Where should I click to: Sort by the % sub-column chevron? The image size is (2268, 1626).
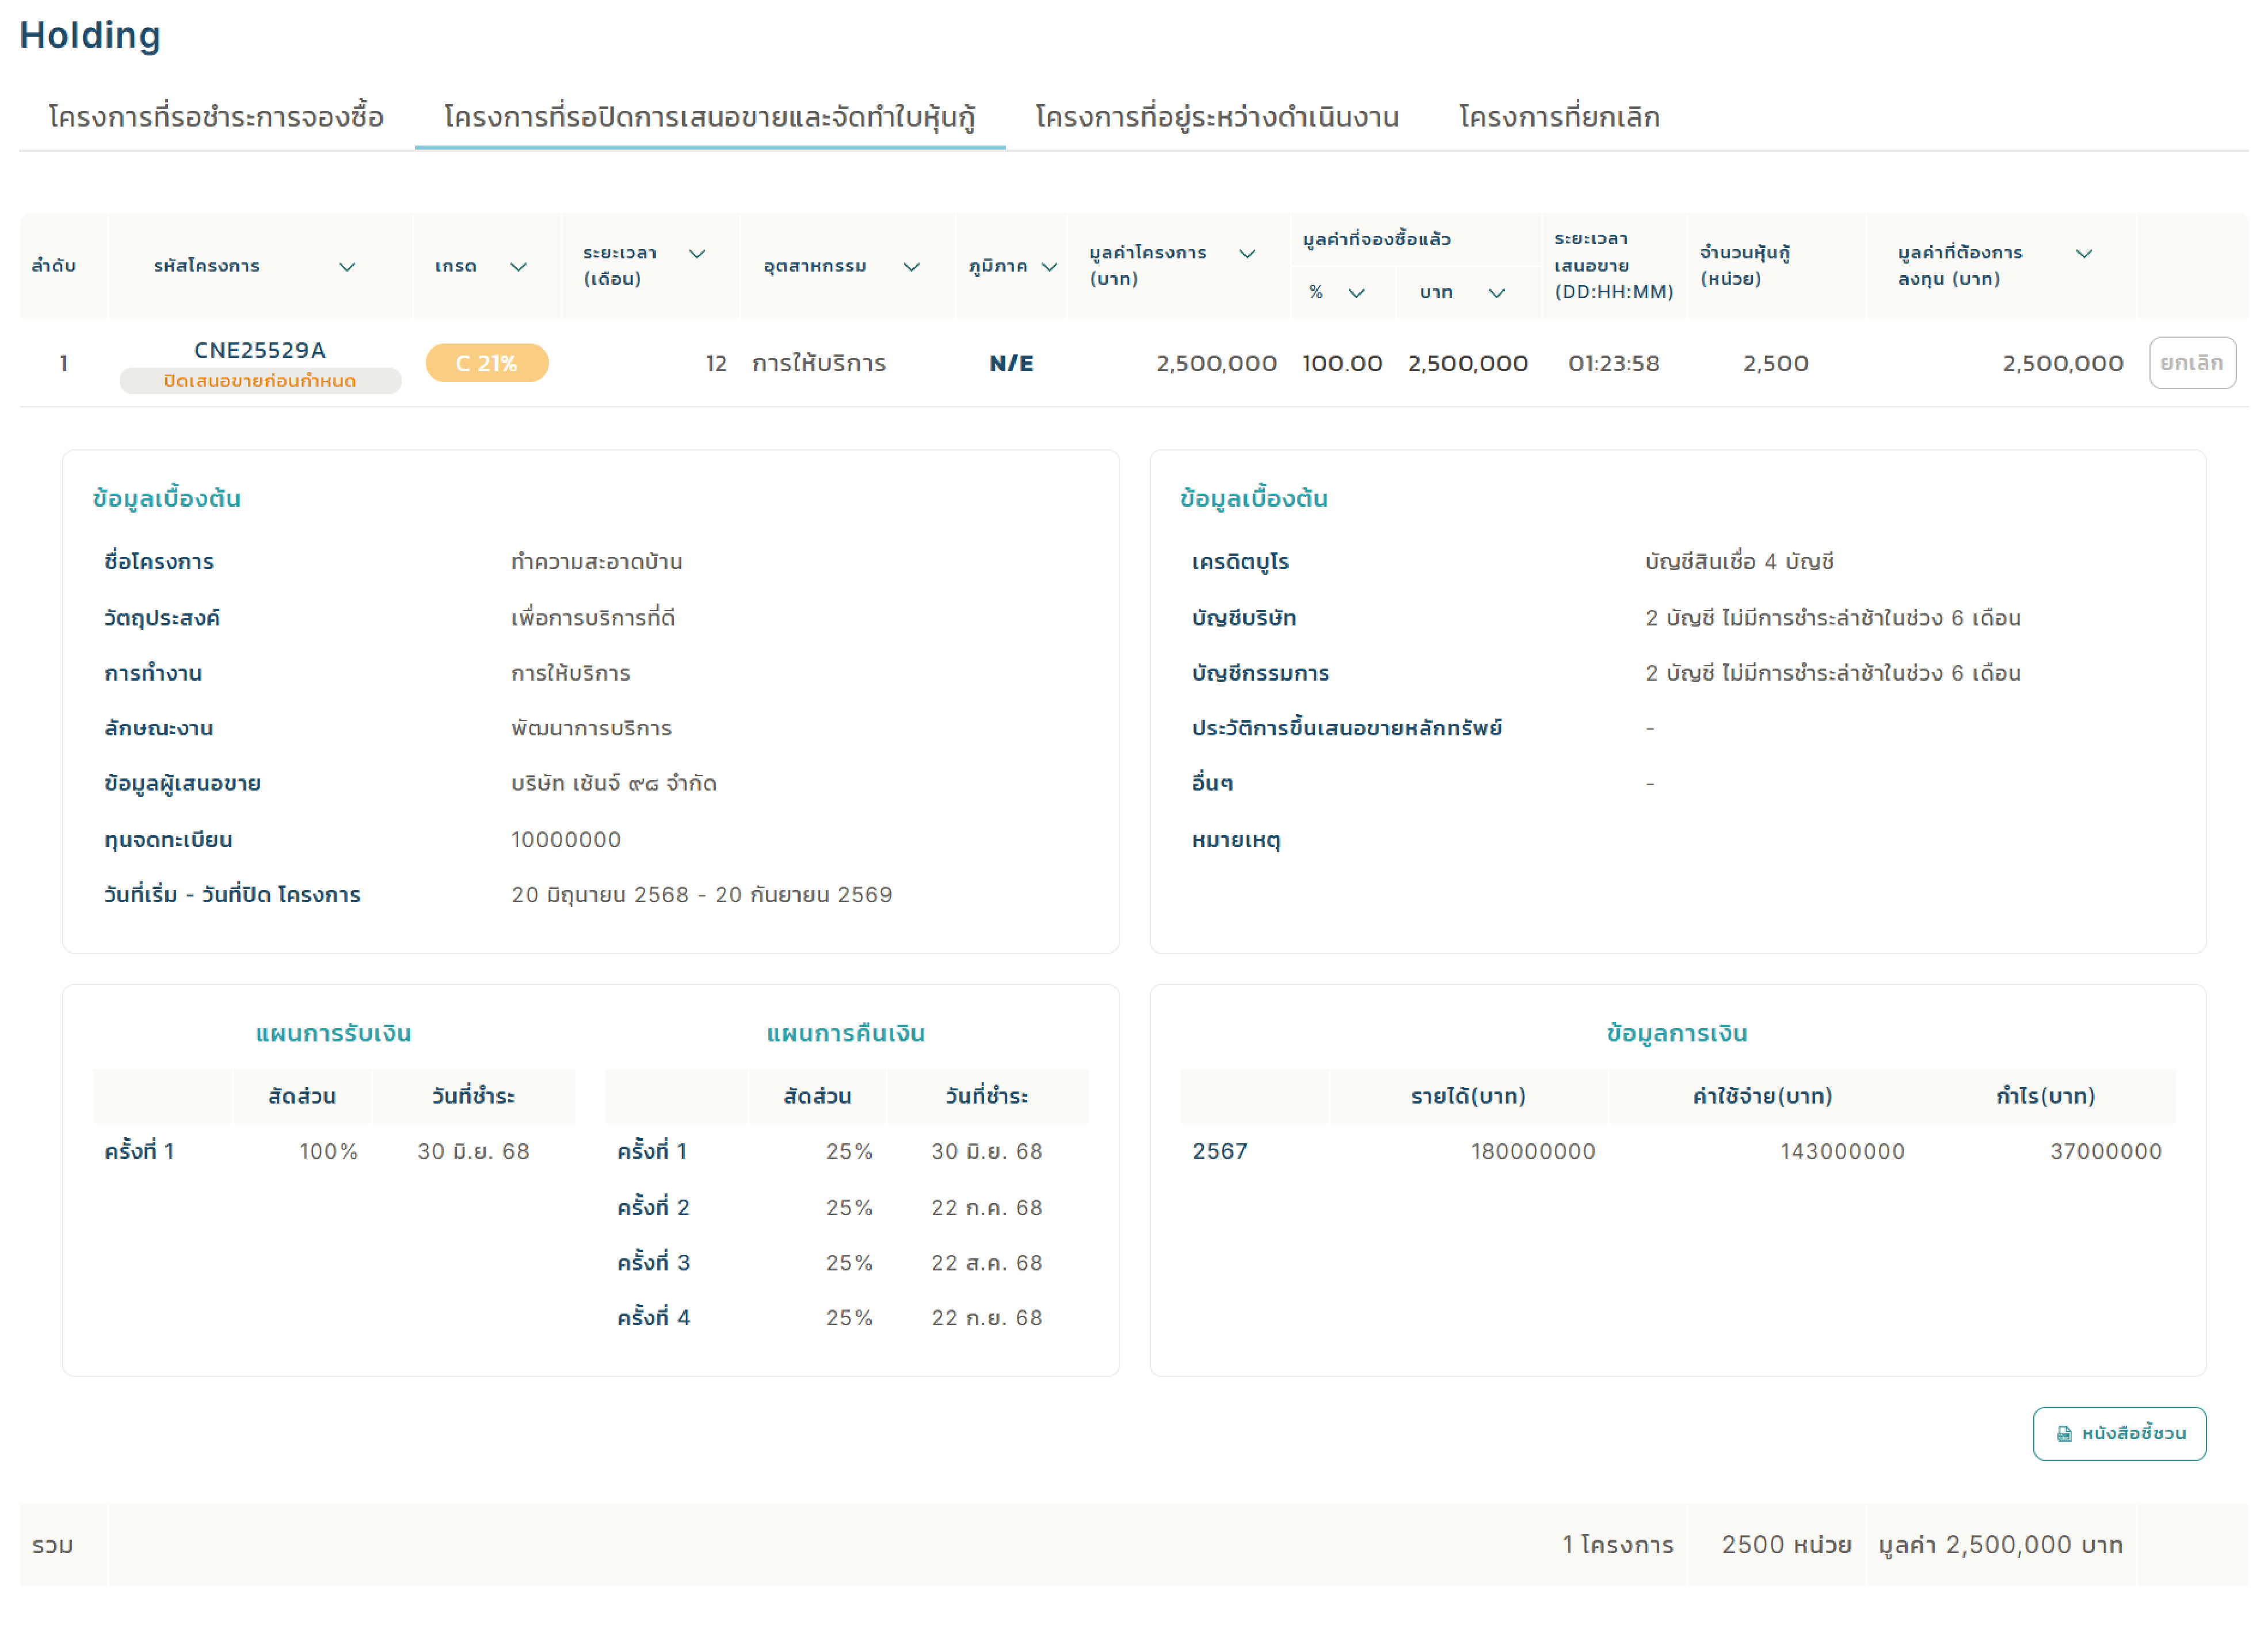(1356, 293)
